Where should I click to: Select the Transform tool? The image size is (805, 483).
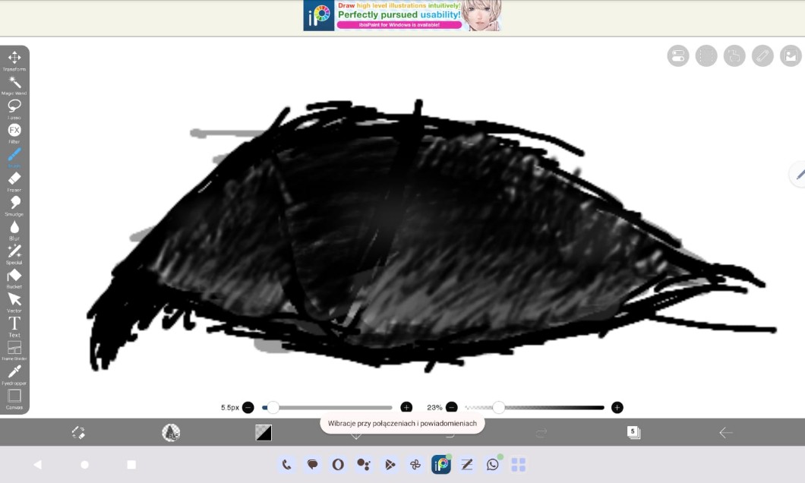(x=14, y=58)
